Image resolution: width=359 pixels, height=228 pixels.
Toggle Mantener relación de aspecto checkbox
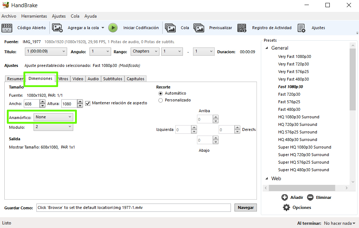(88, 103)
